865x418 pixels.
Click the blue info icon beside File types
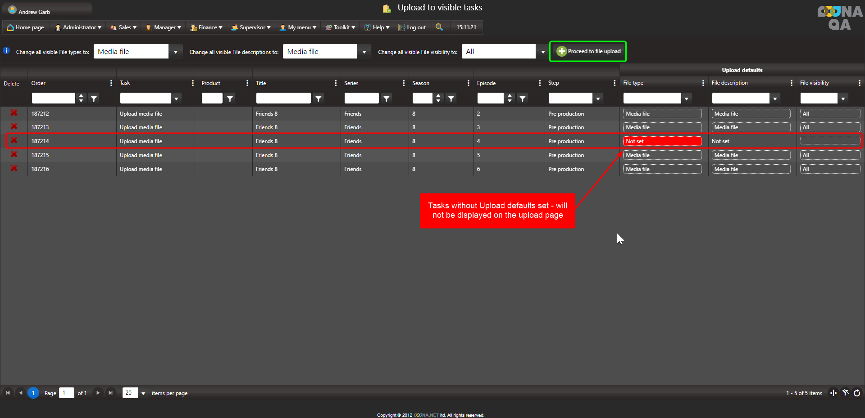pos(6,51)
